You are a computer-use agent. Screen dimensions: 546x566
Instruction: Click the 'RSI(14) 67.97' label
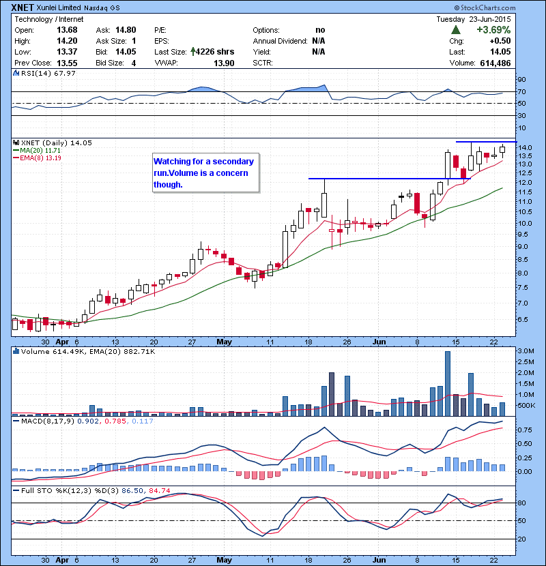(48, 73)
